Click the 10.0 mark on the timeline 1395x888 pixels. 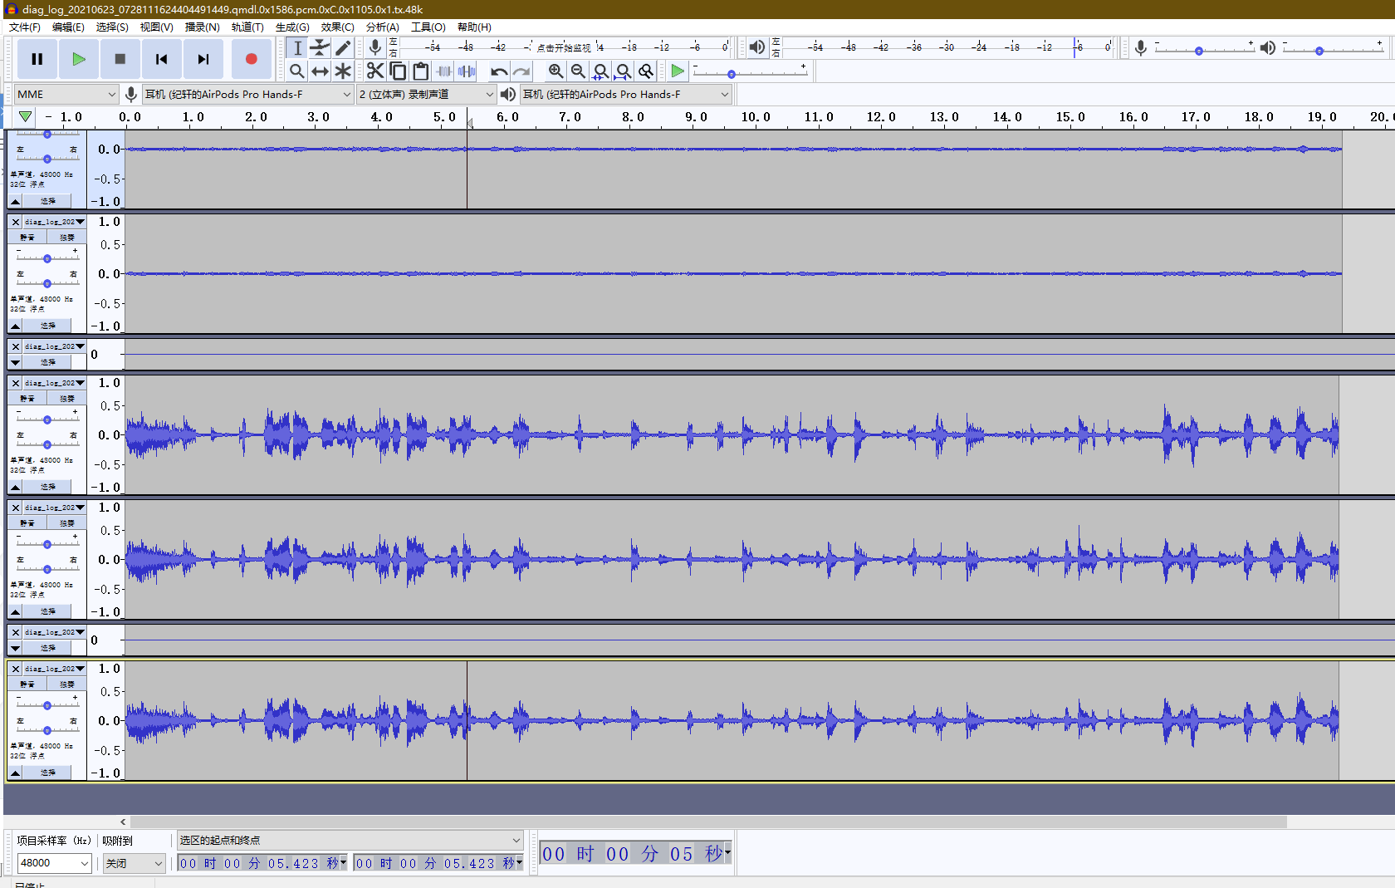[756, 117]
